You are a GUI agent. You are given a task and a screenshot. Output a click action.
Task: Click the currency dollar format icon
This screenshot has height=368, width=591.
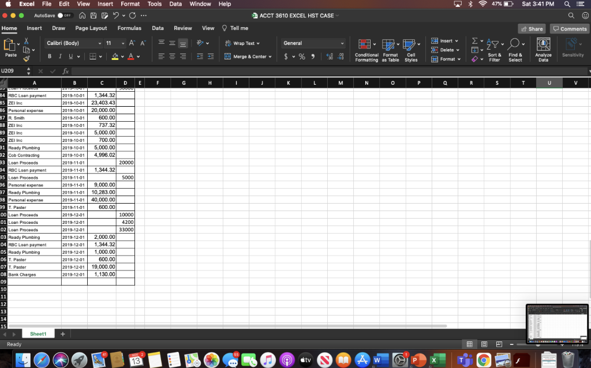tap(286, 57)
